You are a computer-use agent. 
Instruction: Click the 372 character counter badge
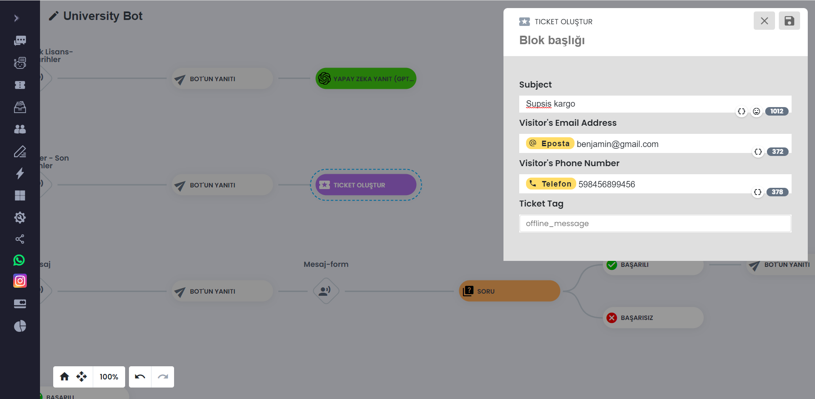pos(778,152)
